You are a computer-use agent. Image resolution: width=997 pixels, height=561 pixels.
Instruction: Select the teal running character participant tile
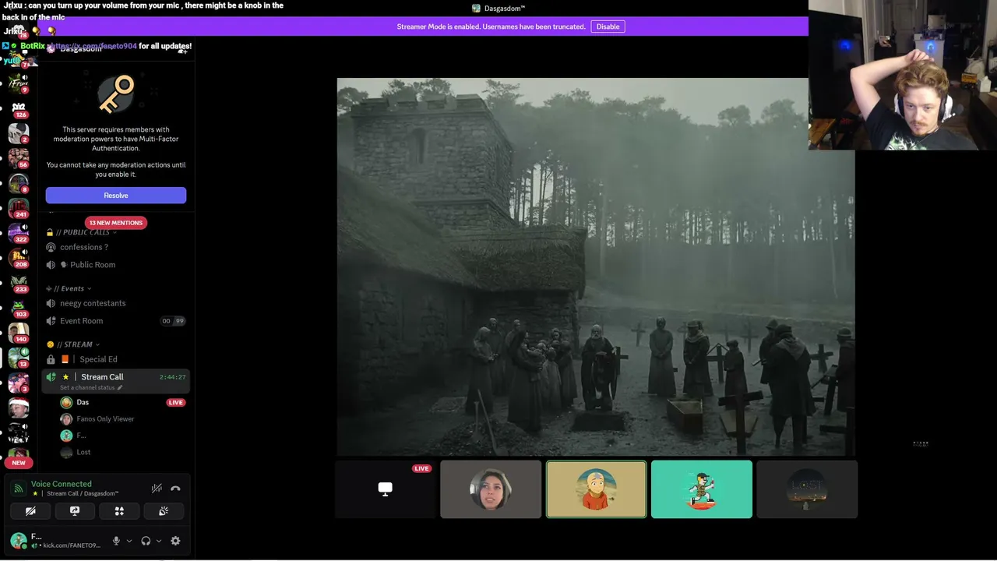[702, 489]
